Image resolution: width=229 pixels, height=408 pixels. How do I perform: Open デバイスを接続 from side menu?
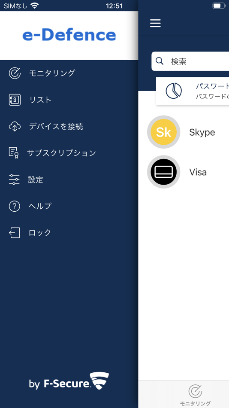(x=56, y=126)
